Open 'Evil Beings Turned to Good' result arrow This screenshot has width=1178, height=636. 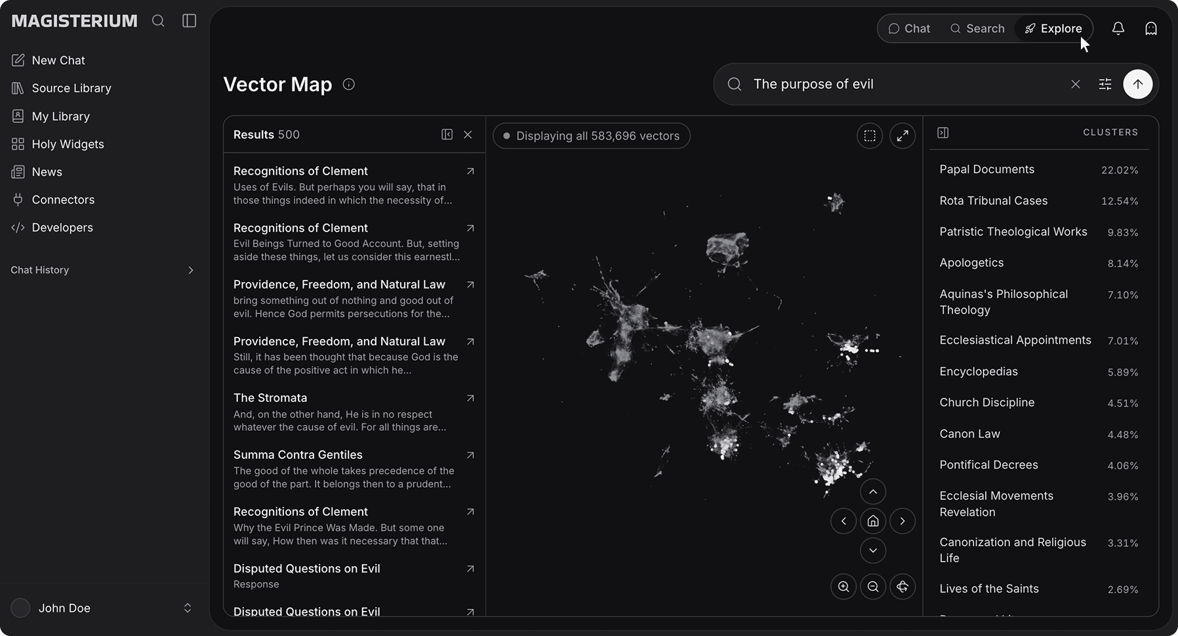pos(470,228)
